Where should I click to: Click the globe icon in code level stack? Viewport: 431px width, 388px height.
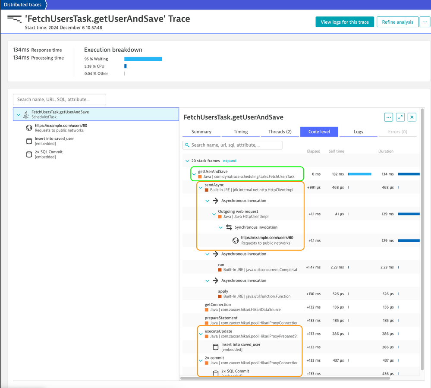pos(236,240)
